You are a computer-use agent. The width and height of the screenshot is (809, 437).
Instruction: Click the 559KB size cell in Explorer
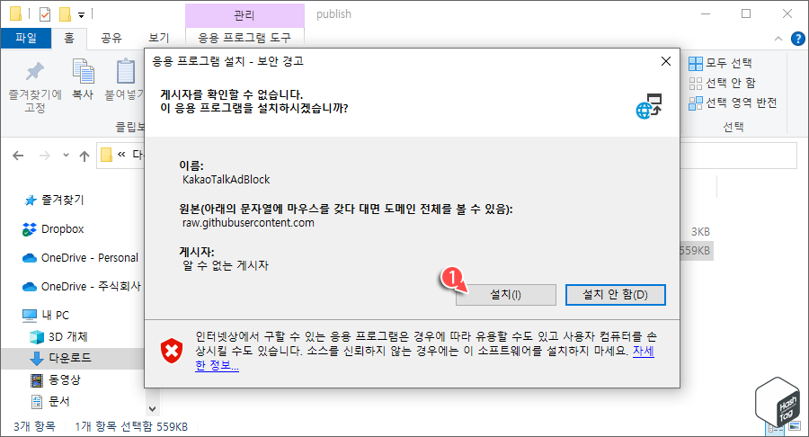pyautogui.click(x=695, y=251)
